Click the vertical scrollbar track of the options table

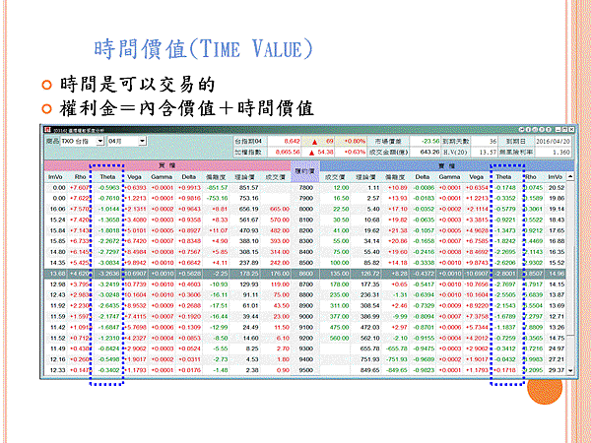pos(570,274)
